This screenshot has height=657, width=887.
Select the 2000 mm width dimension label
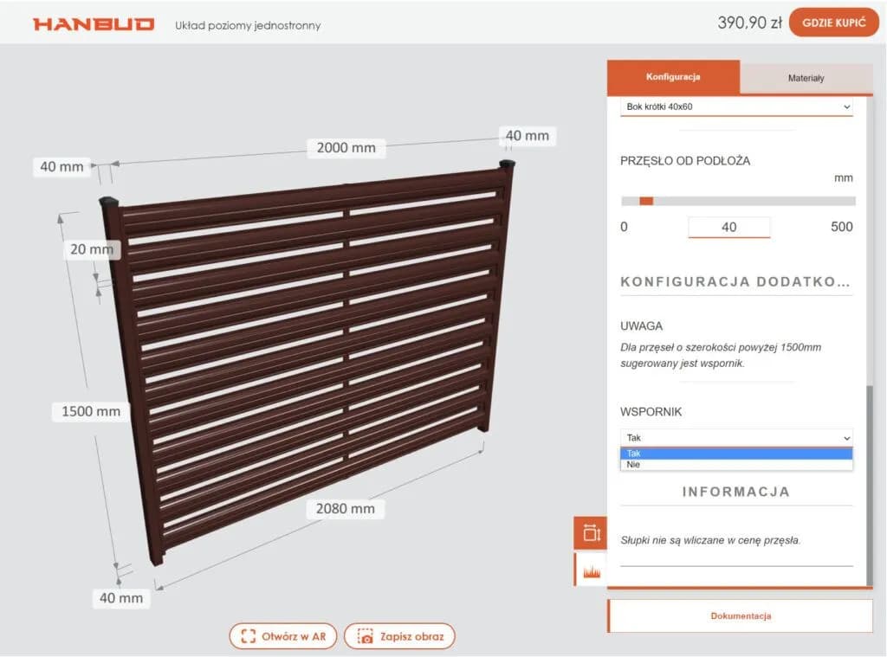(x=346, y=147)
